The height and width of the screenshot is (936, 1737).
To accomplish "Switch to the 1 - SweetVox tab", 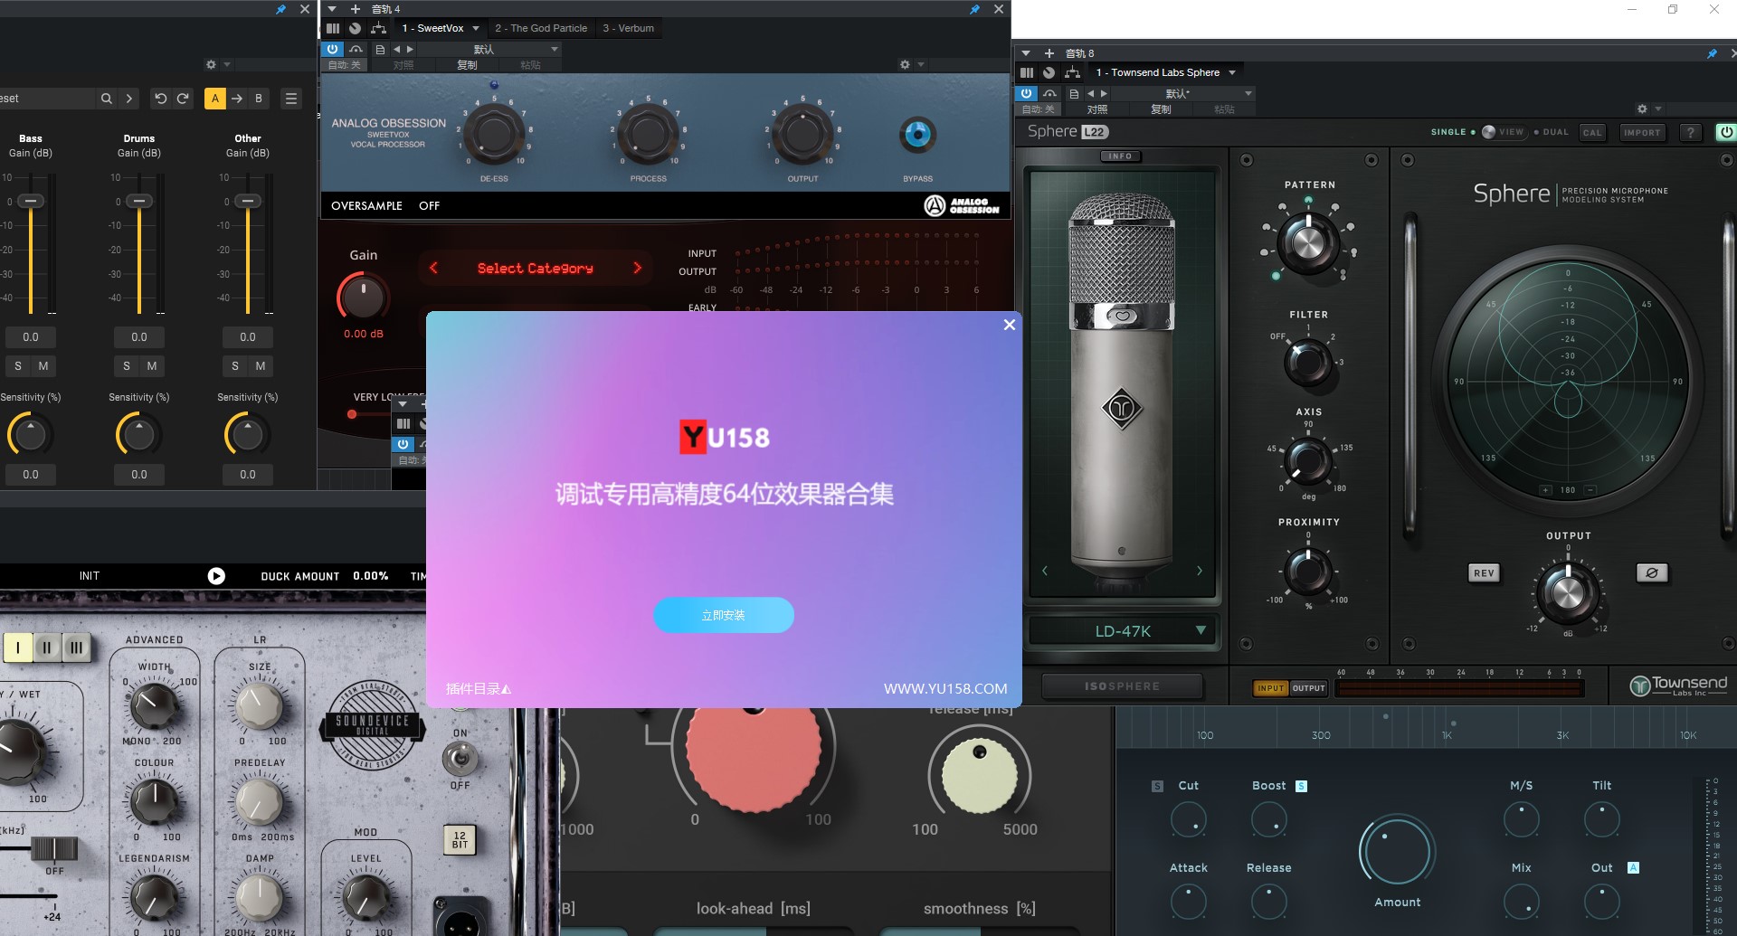I will 433,28.
